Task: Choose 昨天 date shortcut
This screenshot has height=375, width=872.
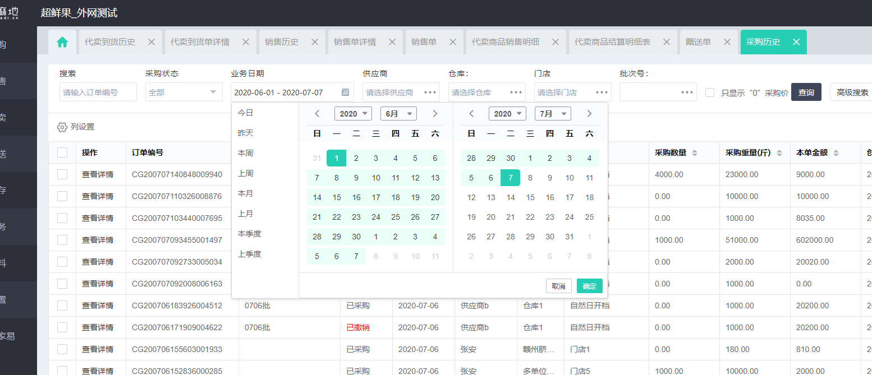Action: pos(246,133)
